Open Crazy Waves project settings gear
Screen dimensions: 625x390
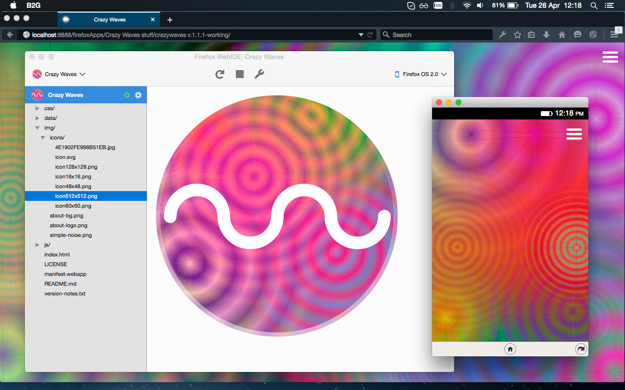point(138,95)
